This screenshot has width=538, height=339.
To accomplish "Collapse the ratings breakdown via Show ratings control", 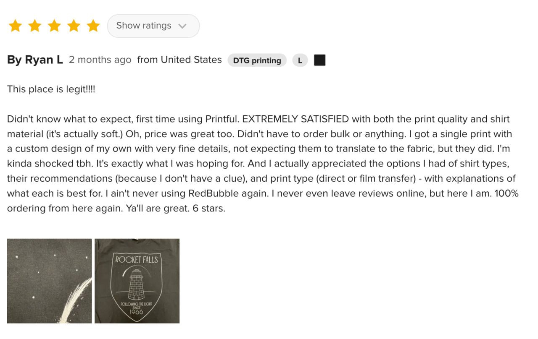I will (153, 26).
